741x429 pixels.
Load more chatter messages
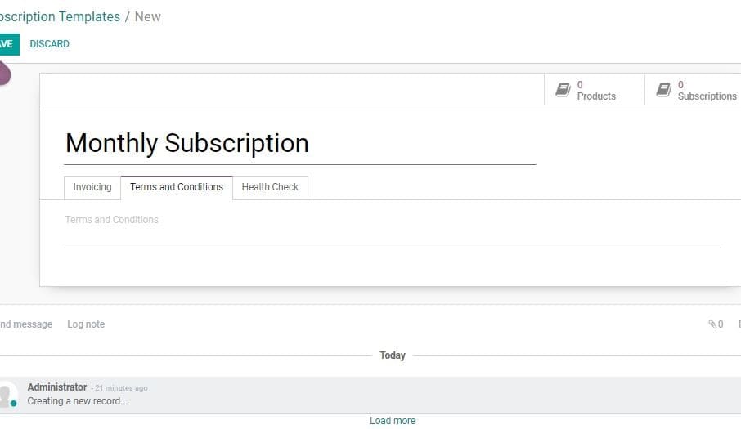(393, 421)
